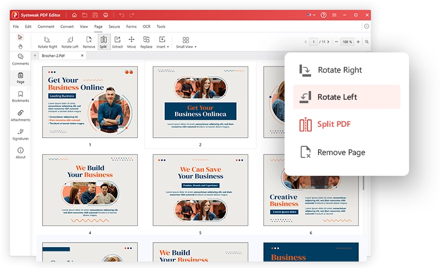Click the 100 % zoom field

(347, 42)
